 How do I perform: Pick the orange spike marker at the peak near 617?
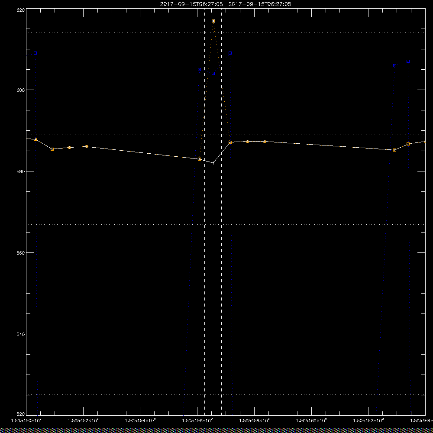click(x=213, y=21)
